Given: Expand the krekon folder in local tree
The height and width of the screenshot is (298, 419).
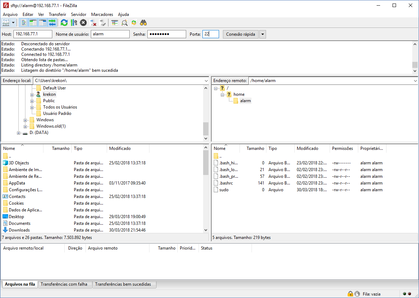Looking at the screenshot, I should click(32, 95).
